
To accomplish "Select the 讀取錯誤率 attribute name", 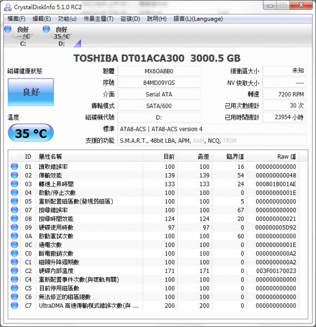I will pos(54,167).
